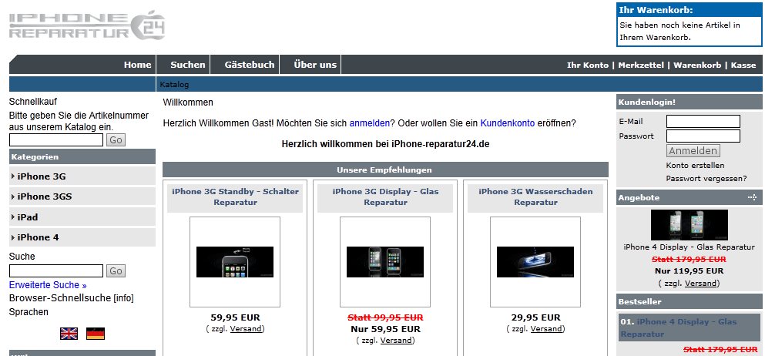Click the 'Kundenlogin!' box header
This screenshot has height=356, width=765.
[690, 102]
